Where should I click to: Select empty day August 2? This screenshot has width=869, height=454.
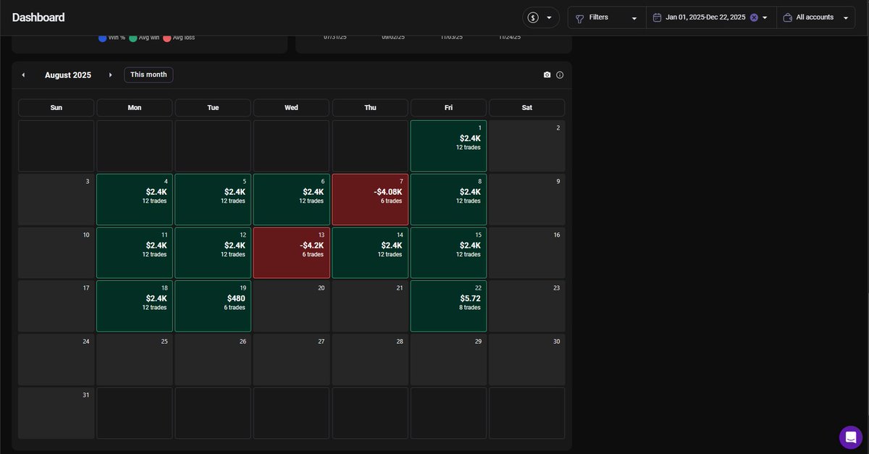pyautogui.click(x=526, y=146)
